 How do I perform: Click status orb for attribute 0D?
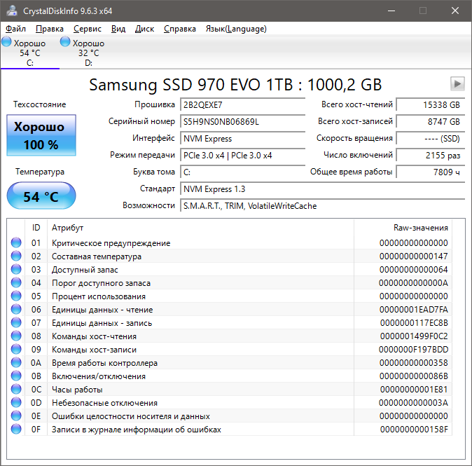16,402
